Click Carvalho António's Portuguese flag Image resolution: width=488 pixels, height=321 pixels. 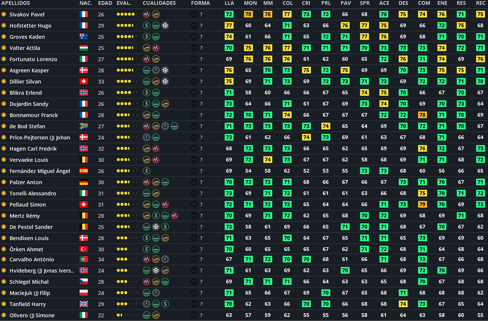84,259
